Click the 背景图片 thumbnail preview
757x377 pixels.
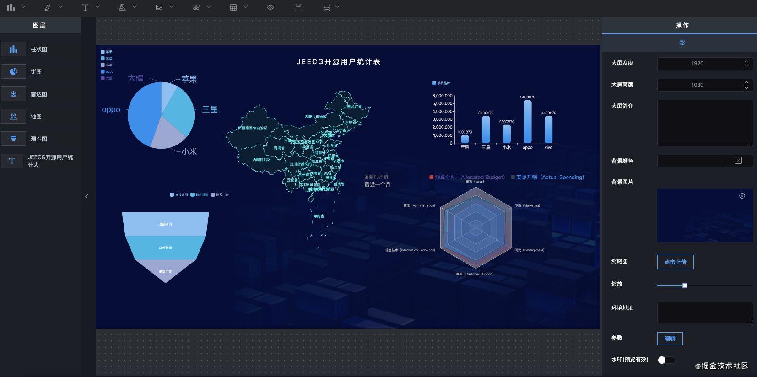[x=705, y=215]
